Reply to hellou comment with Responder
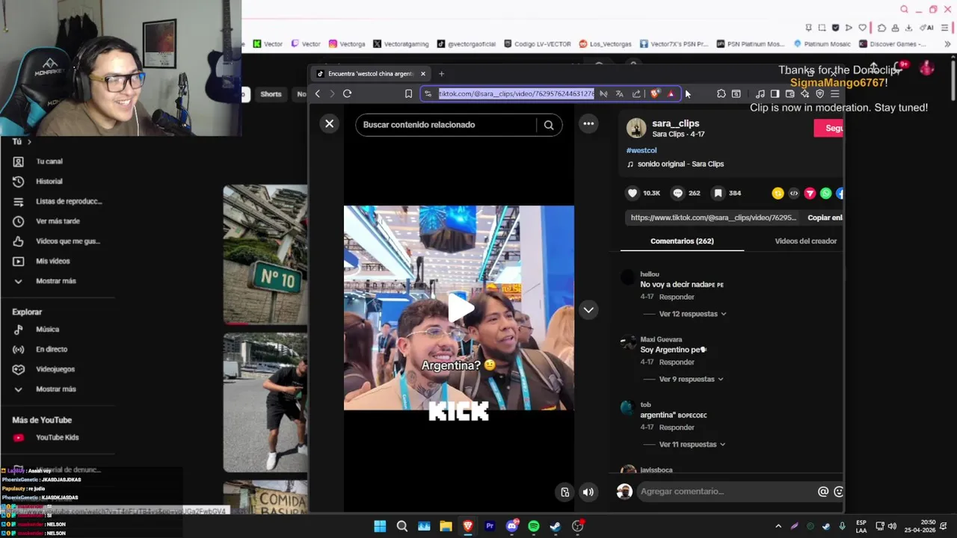The image size is (957, 538). [x=677, y=297]
